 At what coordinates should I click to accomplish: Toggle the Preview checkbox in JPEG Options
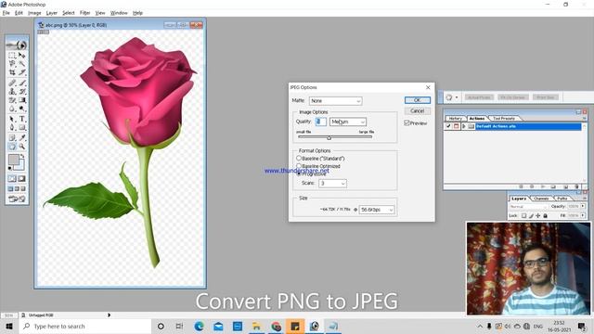(x=407, y=123)
